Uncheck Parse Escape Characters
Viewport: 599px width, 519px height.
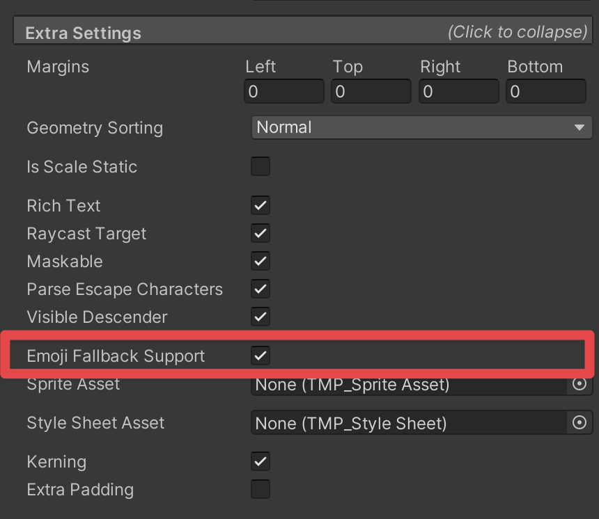click(260, 289)
